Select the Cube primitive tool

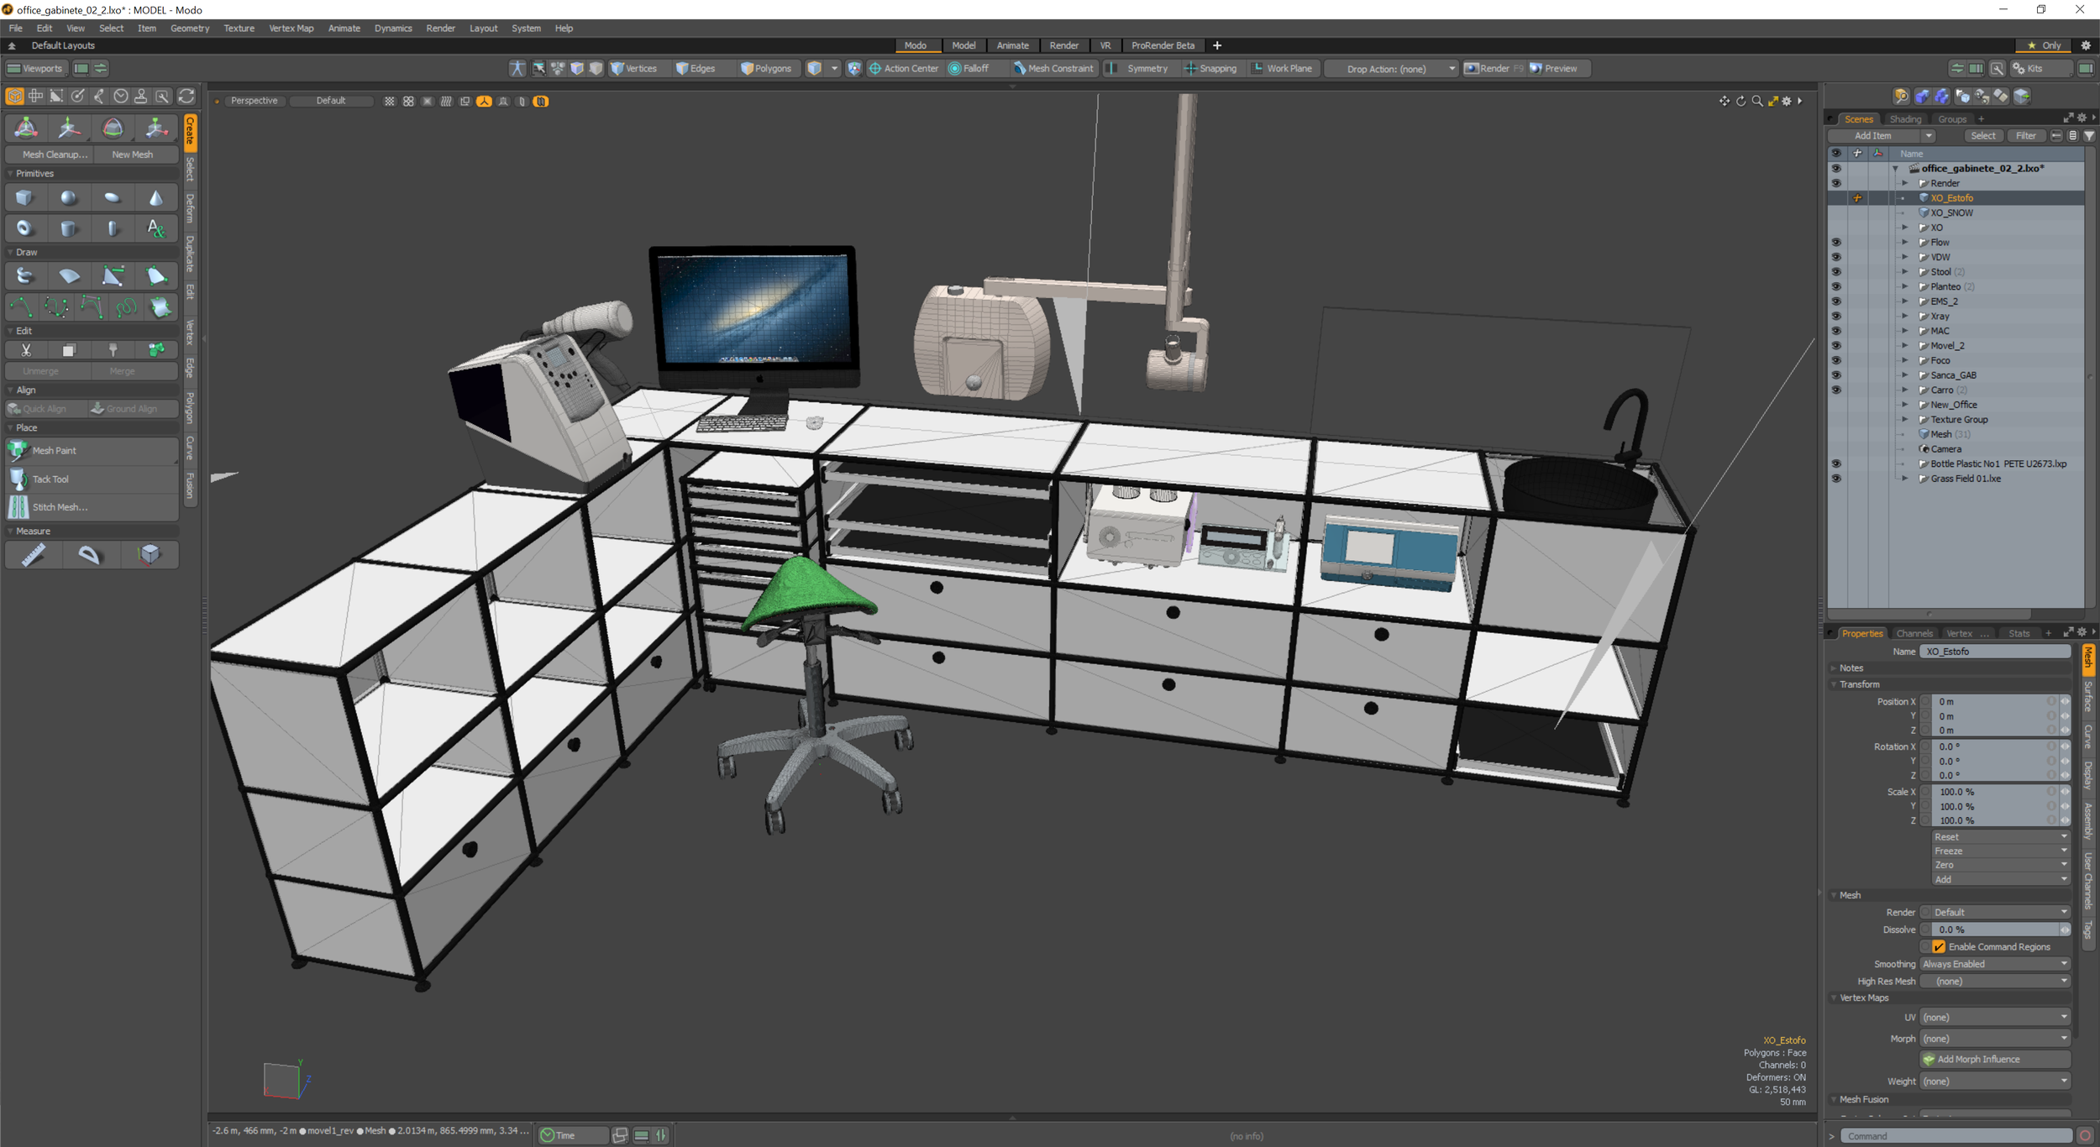tap(24, 198)
